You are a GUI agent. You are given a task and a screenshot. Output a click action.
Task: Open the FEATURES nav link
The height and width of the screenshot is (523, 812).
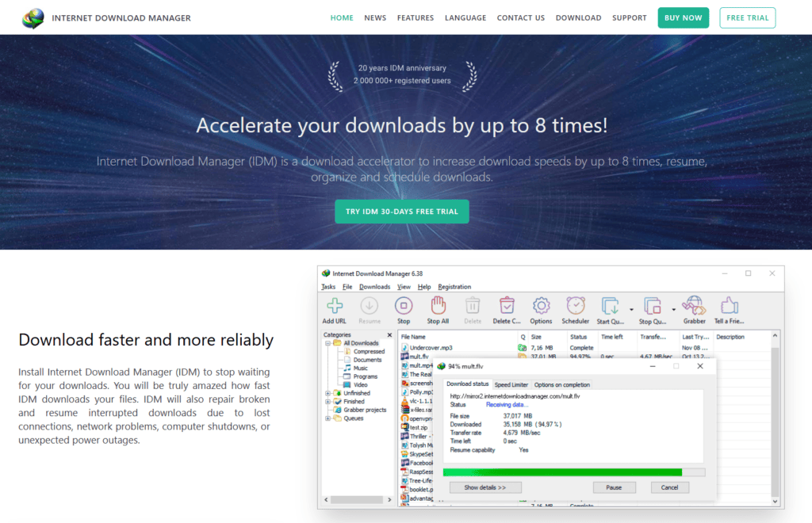click(416, 17)
